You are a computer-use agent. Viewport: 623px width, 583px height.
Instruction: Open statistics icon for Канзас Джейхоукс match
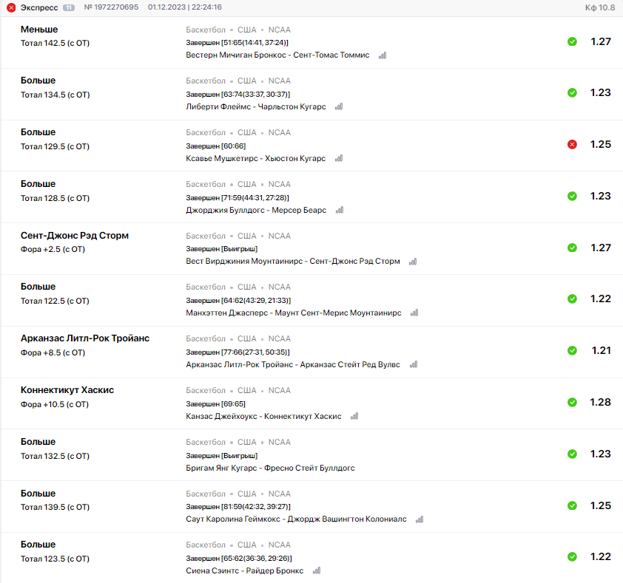354,416
